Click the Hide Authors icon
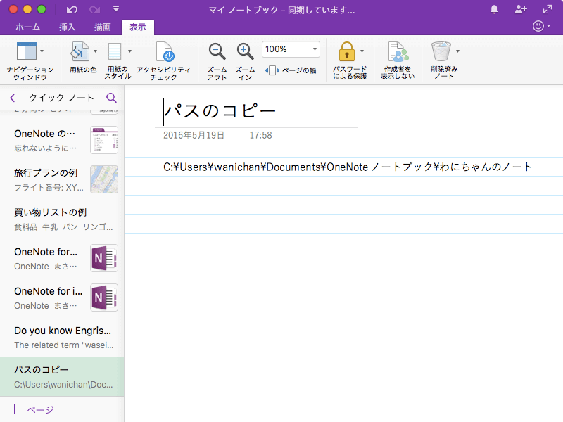This screenshot has height=422, width=563. 399,52
